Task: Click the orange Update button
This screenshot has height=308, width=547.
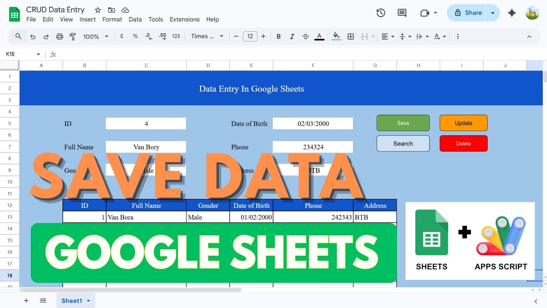Action: click(464, 123)
